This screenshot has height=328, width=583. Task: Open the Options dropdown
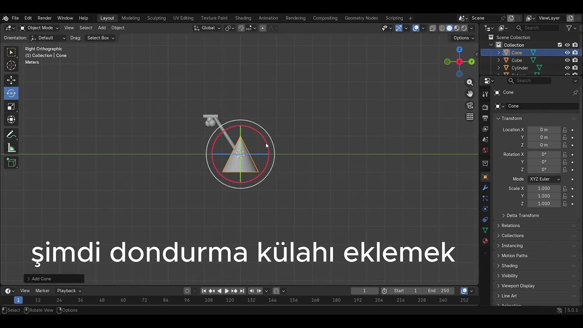click(464, 38)
